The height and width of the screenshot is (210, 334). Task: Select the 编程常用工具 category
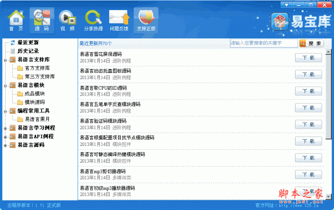click(33, 111)
